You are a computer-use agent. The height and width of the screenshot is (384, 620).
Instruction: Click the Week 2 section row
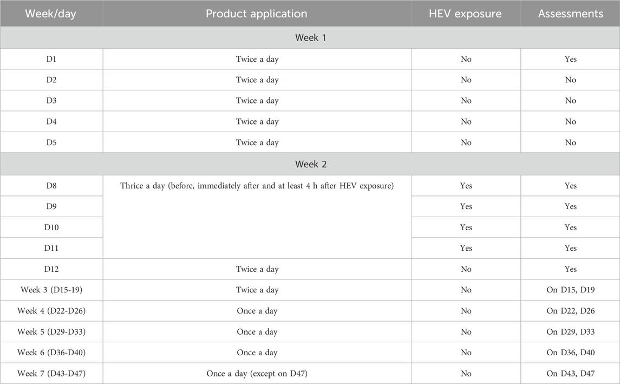pos(310,164)
